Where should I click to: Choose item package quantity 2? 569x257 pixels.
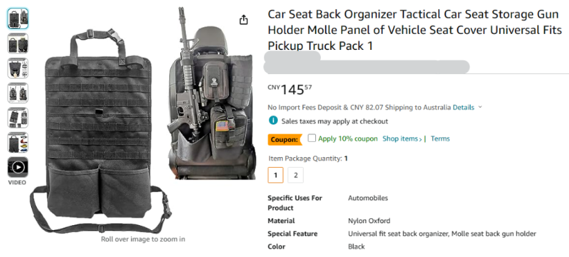pyautogui.click(x=296, y=175)
